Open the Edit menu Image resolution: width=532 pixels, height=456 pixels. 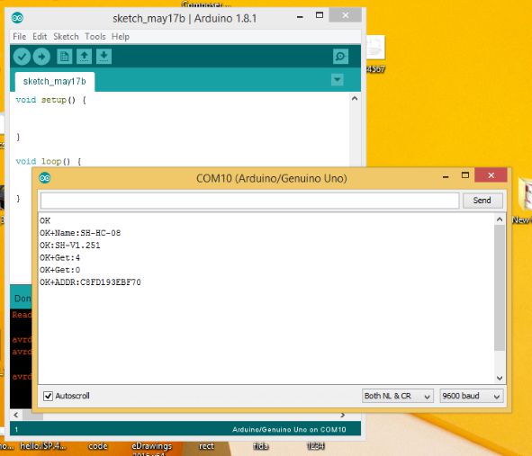point(40,36)
